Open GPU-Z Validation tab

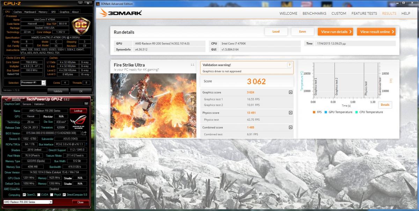(39, 104)
